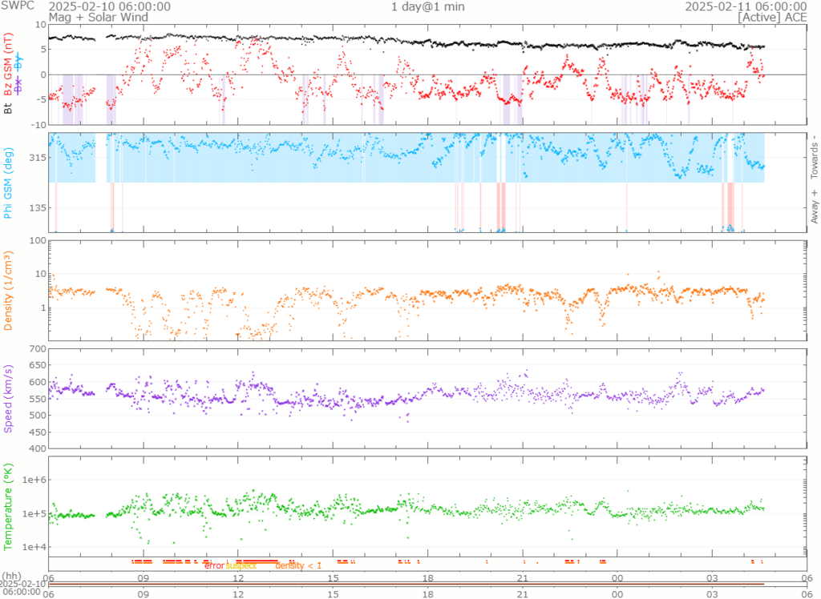Open the '1 day@1 min' time span selector

coord(425,6)
